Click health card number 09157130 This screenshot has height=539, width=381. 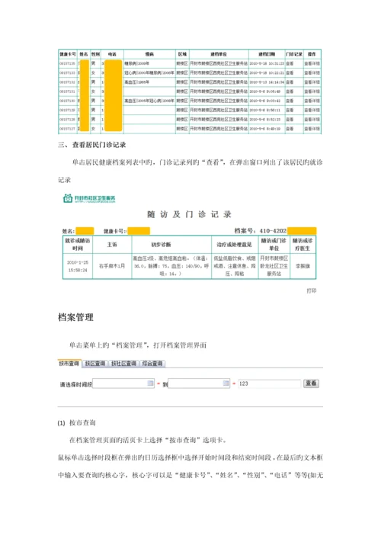point(67,101)
